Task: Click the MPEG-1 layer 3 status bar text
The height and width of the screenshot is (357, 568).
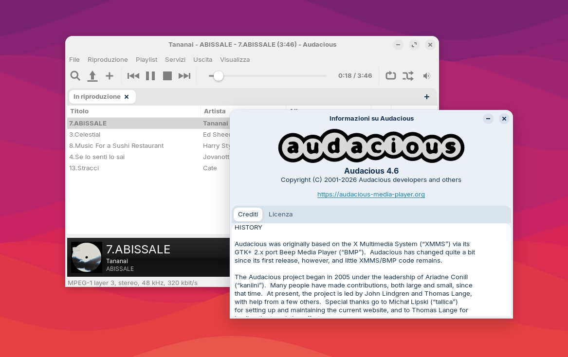Action: pyautogui.click(x=132, y=283)
